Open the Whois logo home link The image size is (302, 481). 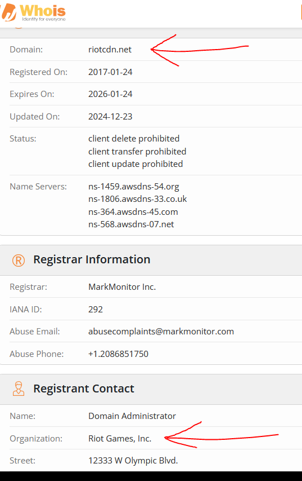(x=33, y=12)
